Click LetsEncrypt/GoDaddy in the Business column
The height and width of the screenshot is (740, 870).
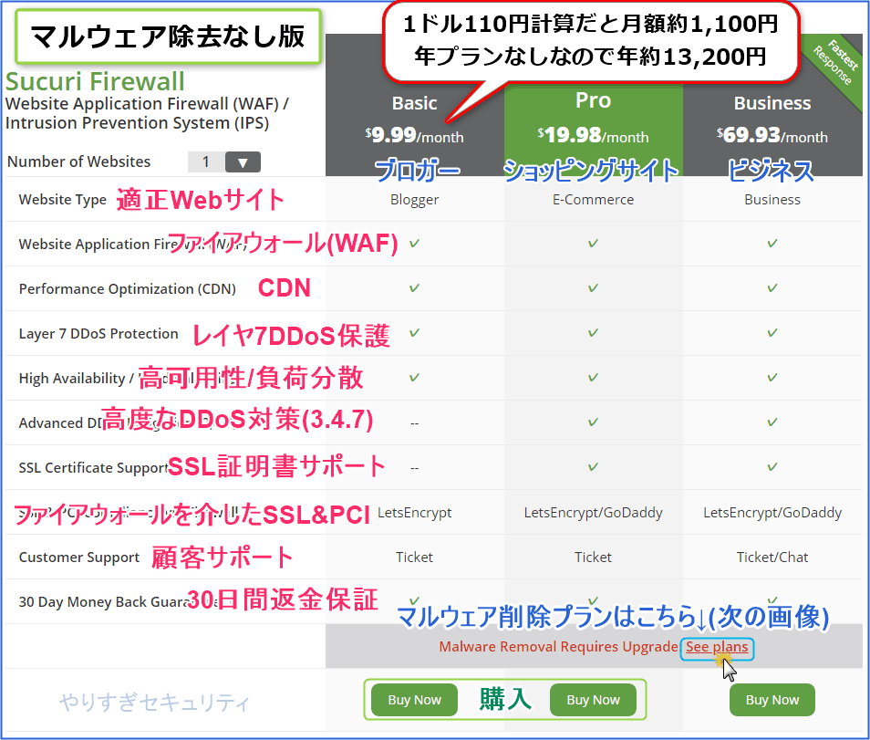[772, 513]
